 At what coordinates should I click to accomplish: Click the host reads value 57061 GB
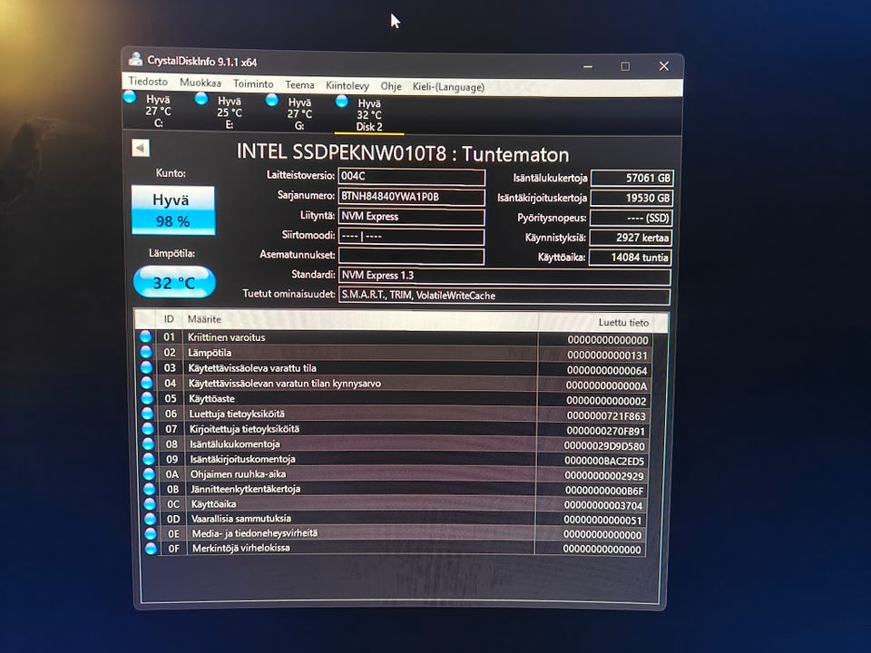click(632, 179)
